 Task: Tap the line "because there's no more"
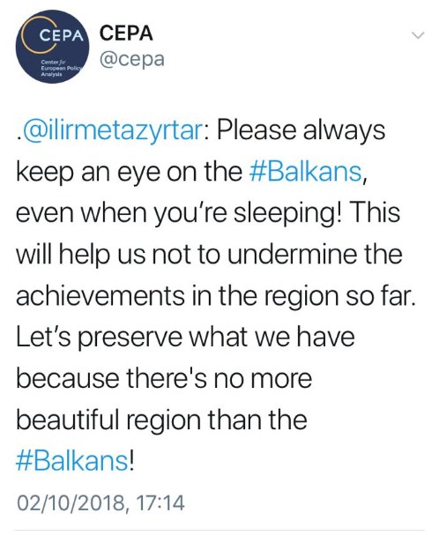pos(164,378)
